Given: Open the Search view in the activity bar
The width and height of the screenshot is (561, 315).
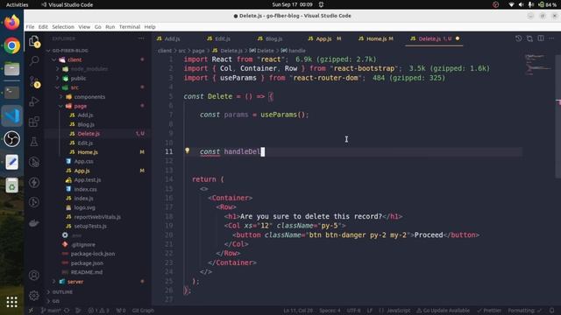Looking at the screenshot, I should click(34, 61).
